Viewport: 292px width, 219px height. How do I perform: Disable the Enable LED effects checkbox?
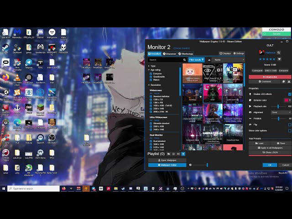pos(290,94)
